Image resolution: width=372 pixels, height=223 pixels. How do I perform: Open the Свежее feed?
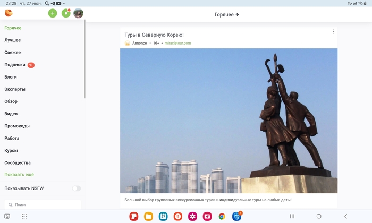(13, 53)
